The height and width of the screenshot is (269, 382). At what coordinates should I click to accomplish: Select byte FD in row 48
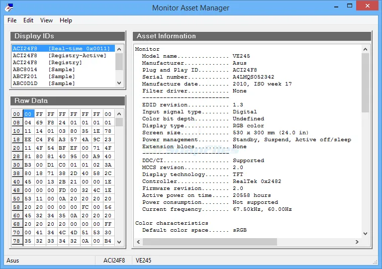pyautogui.click(x=62, y=190)
